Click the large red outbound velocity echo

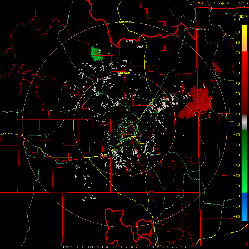(x=195, y=103)
